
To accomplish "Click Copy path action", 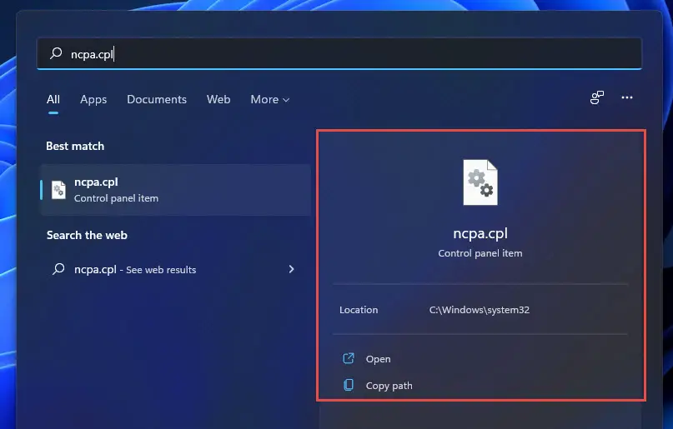I will 377,386.
